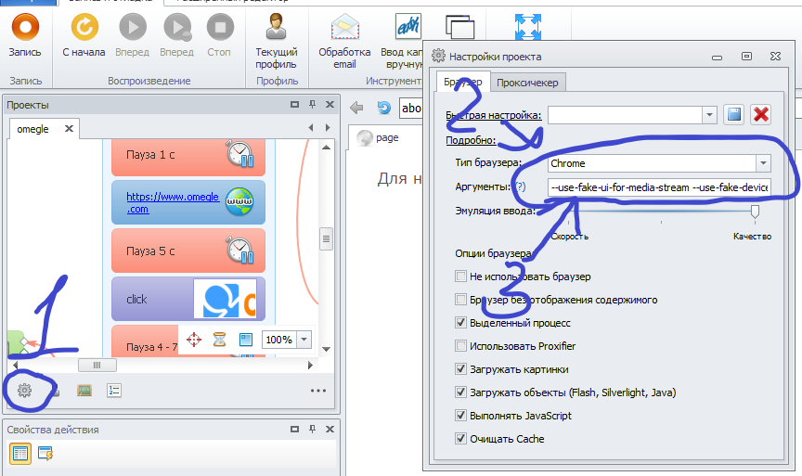The height and width of the screenshot is (476, 802).
Task: Switch to the Проксичекер tab
Action: pyautogui.click(x=527, y=83)
